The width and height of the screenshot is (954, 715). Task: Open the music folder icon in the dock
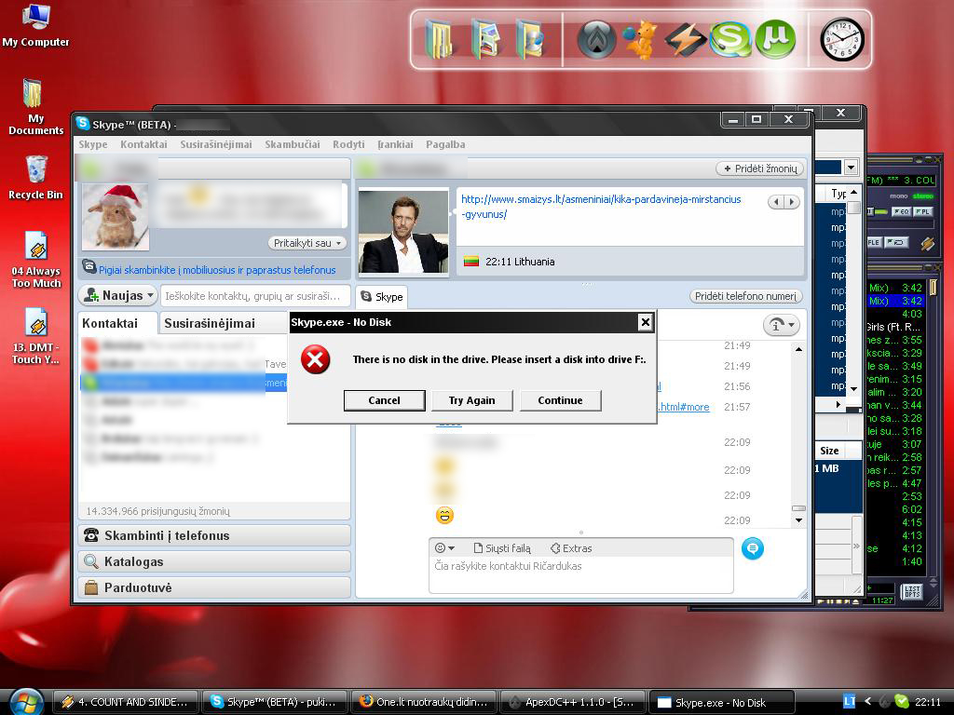[x=530, y=39]
